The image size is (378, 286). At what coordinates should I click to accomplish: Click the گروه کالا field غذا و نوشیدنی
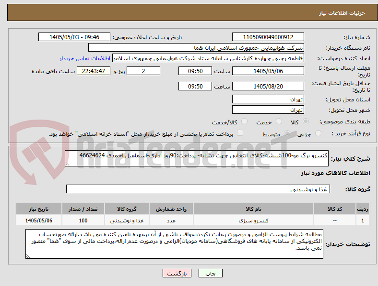(198, 189)
